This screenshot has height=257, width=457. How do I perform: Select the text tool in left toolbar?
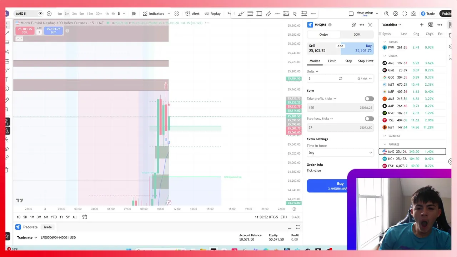tap(7, 79)
